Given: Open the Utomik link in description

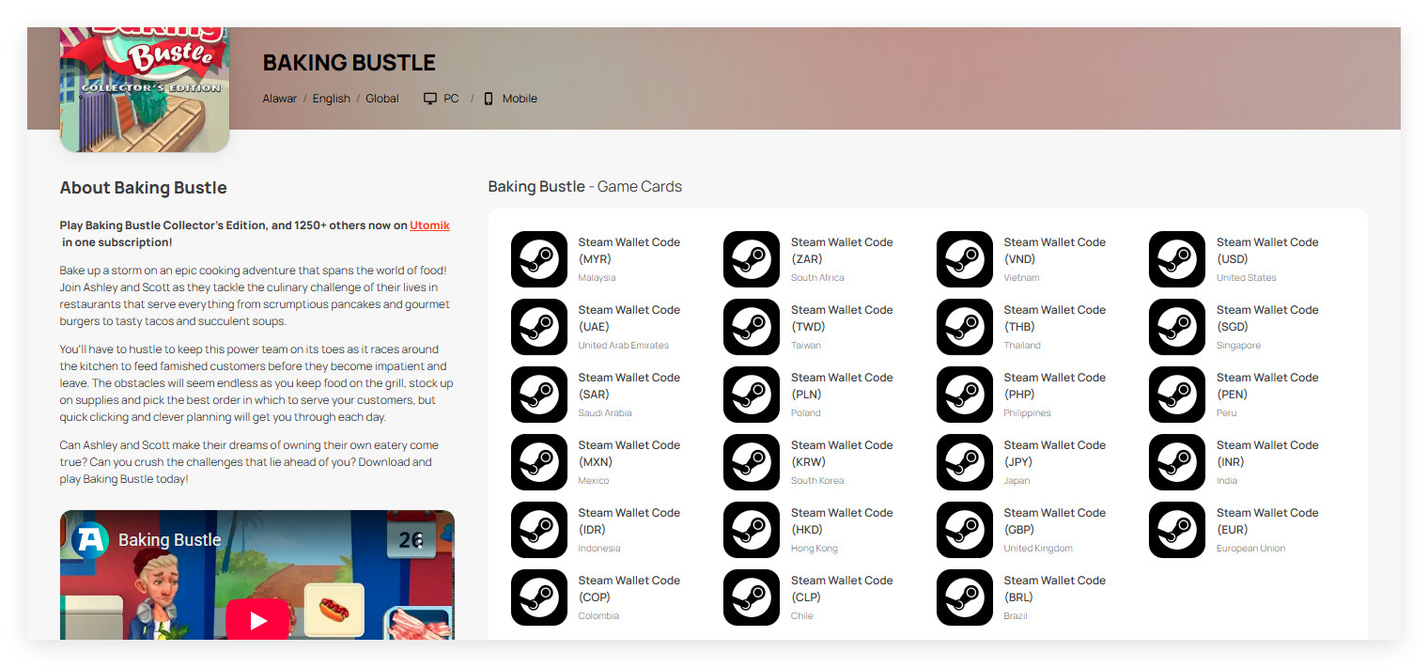Looking at the screenshot, I should [x=429, y=225].
